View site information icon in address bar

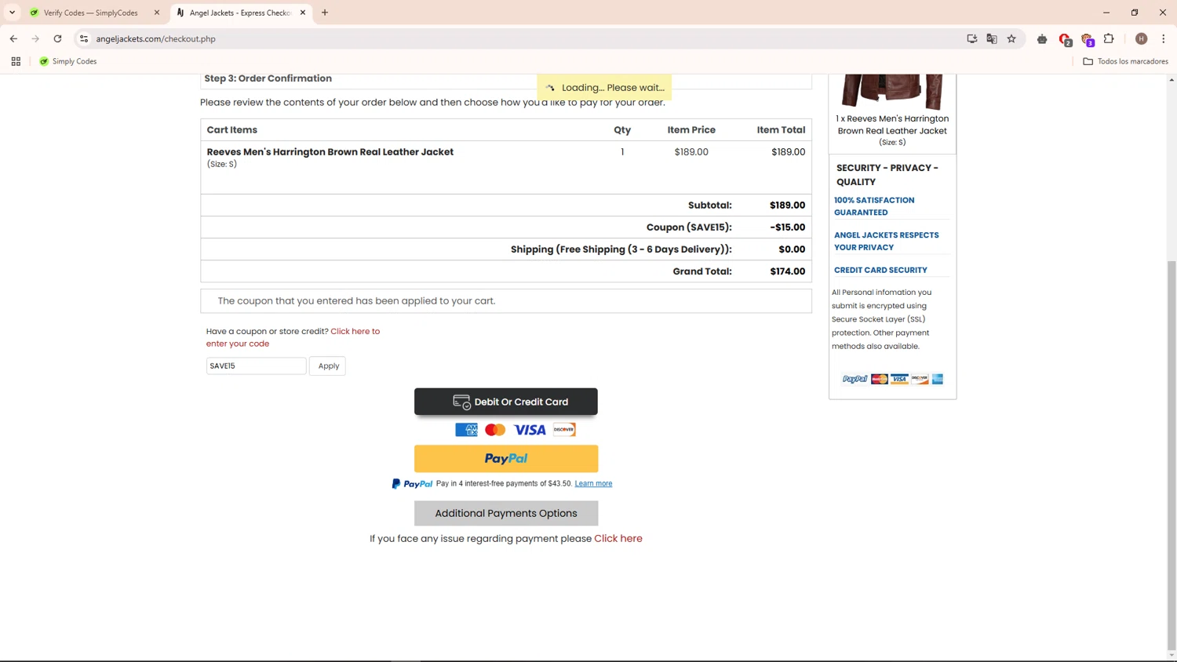coord(84,38)
